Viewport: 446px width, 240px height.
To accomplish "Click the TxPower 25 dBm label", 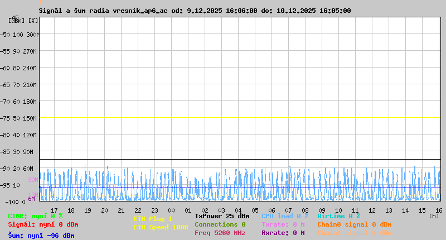I will click(222, 216).
